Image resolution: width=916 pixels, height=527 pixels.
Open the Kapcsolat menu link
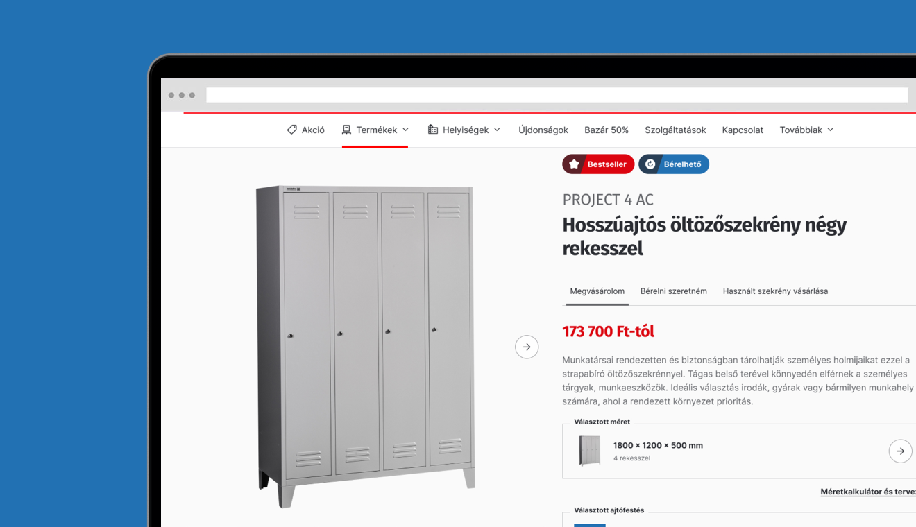743,130
